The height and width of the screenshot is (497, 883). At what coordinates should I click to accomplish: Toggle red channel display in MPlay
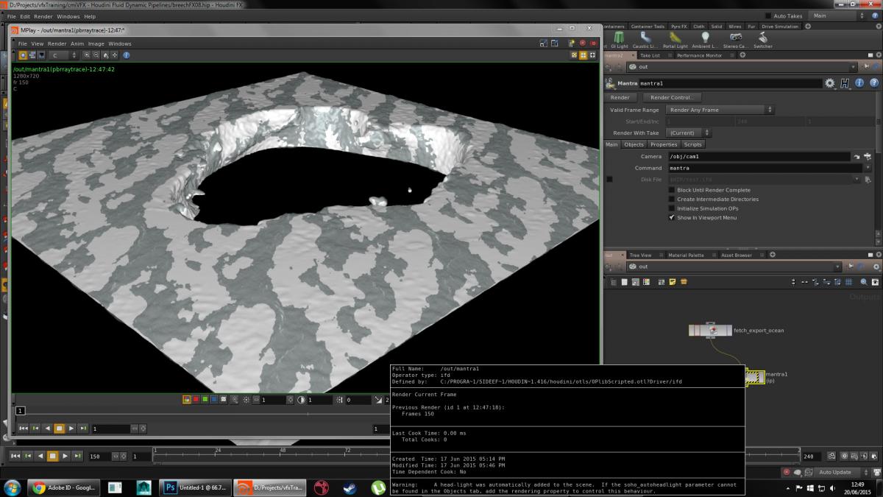(x=196, y=400)
